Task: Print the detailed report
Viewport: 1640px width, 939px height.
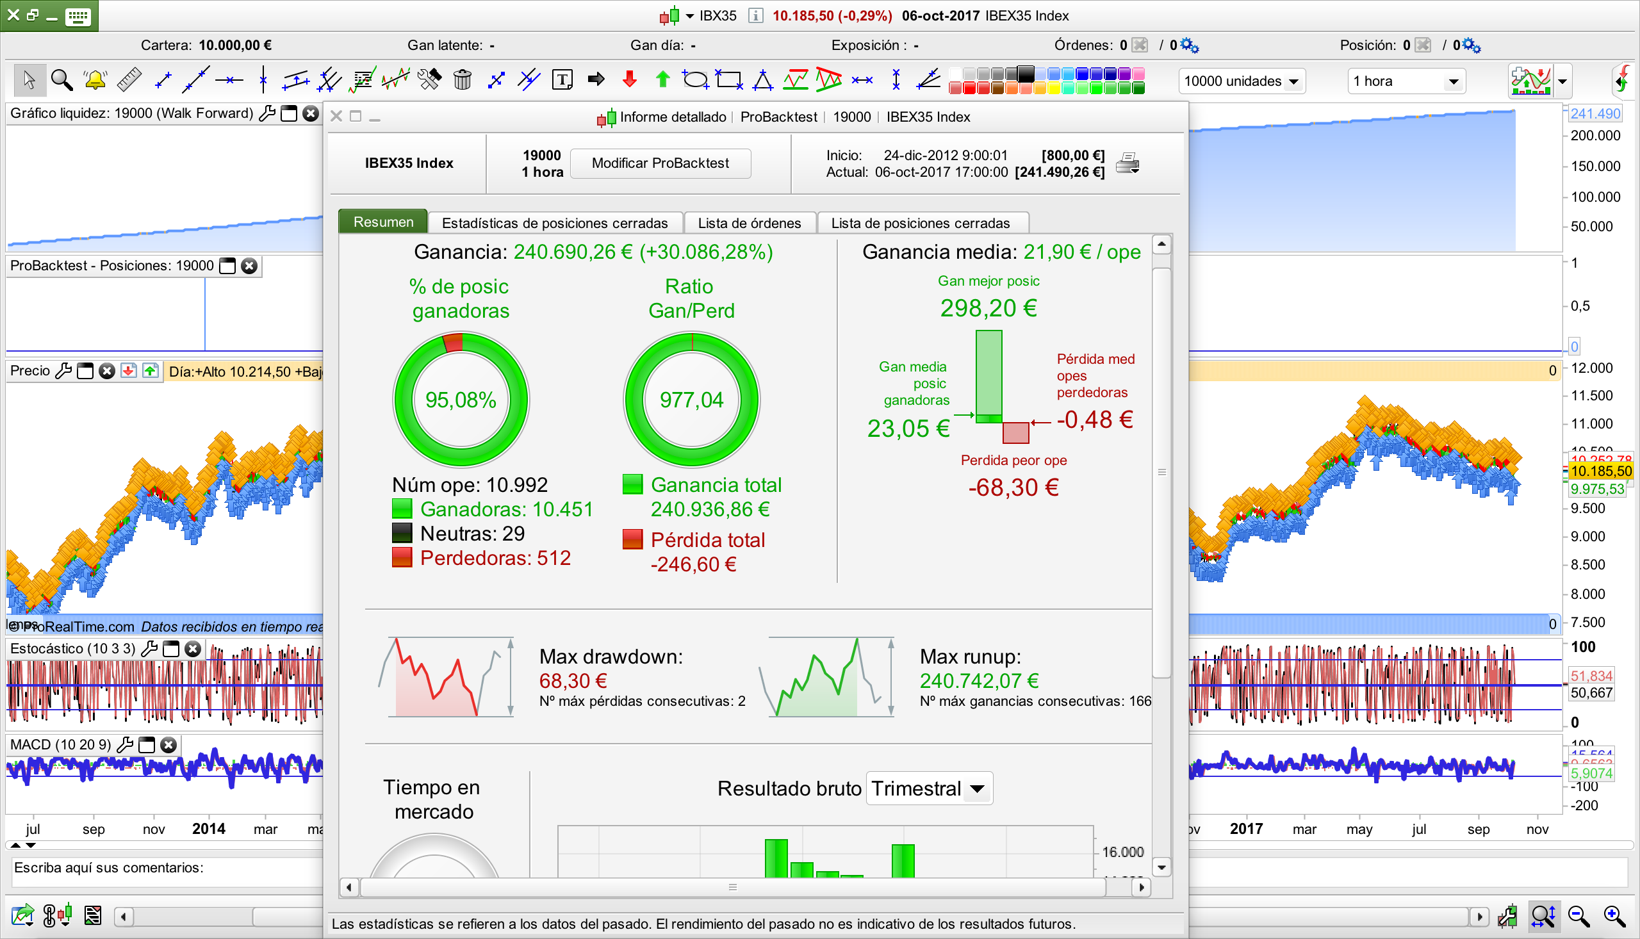Action: pos(1127,163)
